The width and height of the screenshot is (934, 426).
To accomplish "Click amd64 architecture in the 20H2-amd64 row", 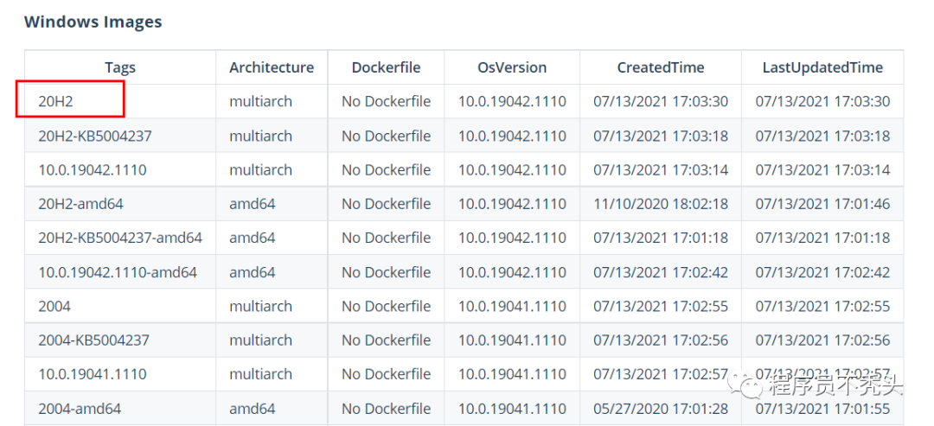I will (x=252, y=204).
